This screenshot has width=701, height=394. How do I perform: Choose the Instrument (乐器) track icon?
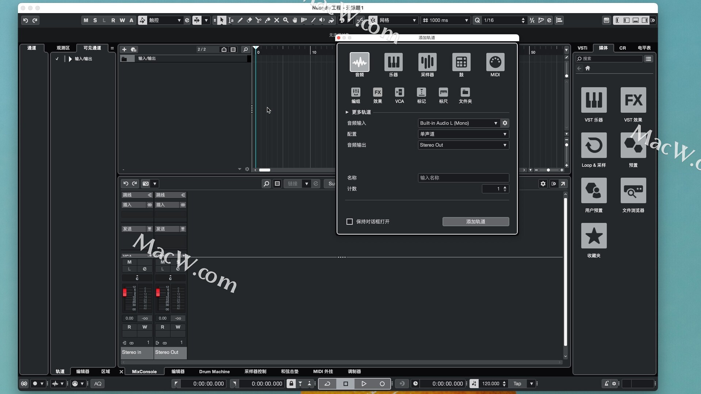click(x=393, y=62)
